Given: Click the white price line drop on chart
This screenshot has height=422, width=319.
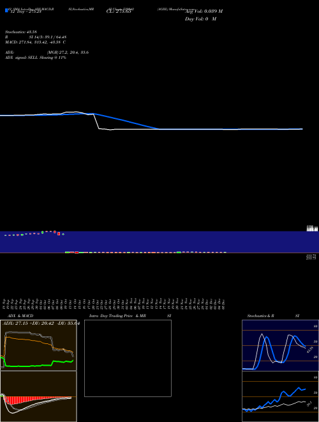Looking at the screenshot, I should click(97, 121).
